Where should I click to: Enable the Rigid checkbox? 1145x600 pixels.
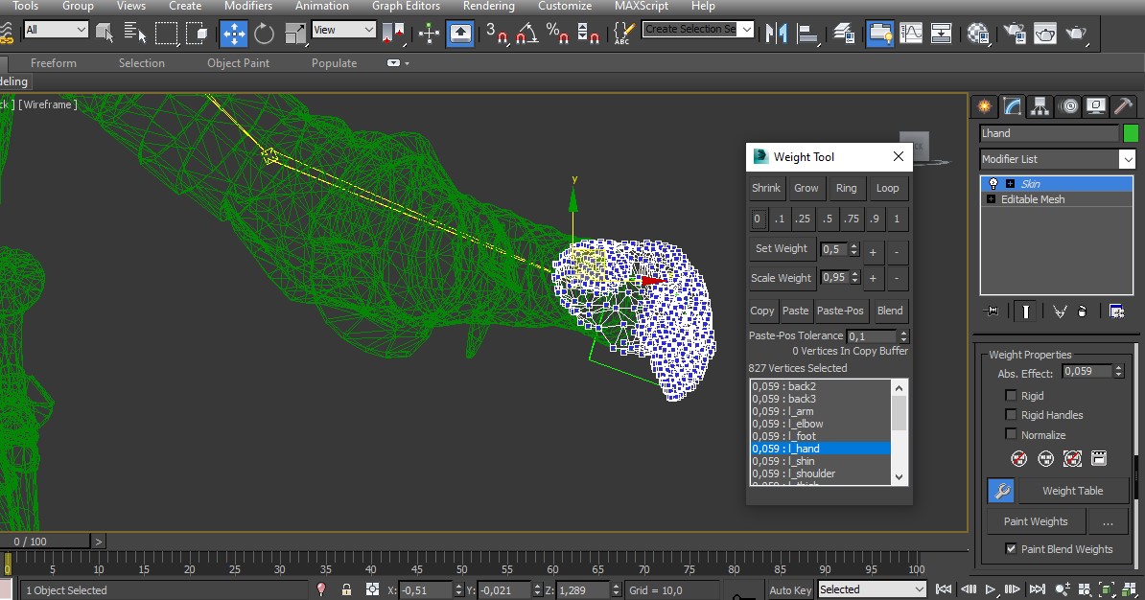(1011, 395)
